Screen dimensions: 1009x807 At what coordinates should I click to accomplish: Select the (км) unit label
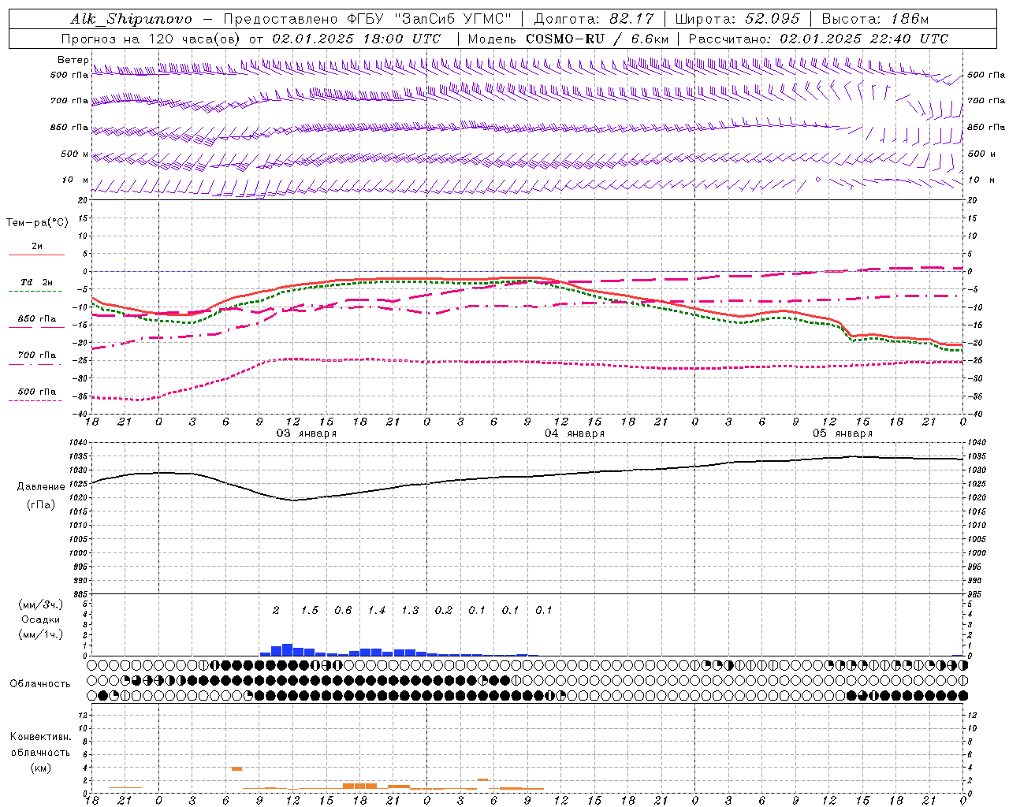click(x=40, y=768)
